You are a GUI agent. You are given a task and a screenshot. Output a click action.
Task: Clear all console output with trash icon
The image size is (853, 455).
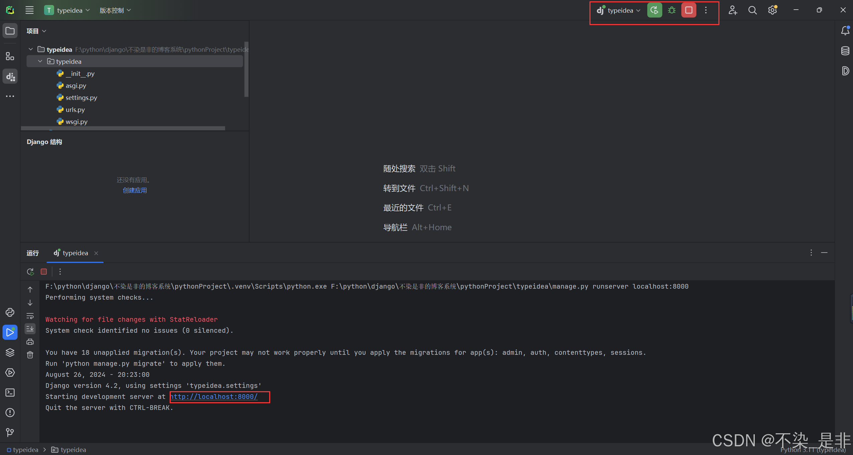30,355
